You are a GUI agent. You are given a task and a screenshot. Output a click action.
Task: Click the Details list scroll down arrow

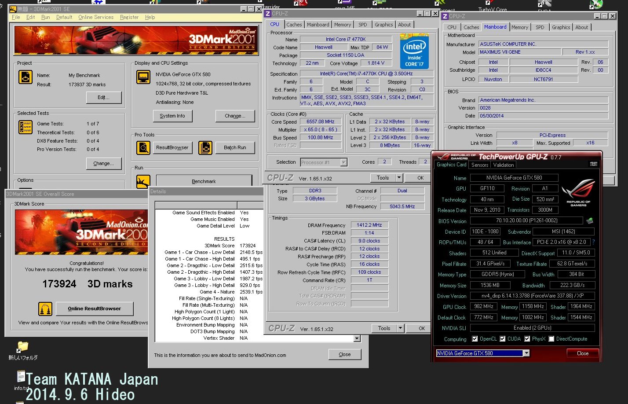(357, 338)
